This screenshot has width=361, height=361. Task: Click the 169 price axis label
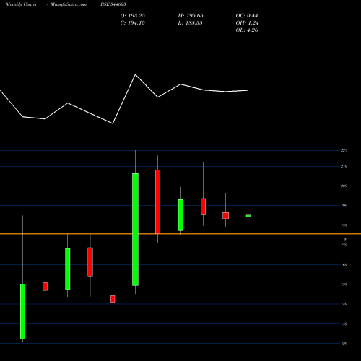coord(344,265)
